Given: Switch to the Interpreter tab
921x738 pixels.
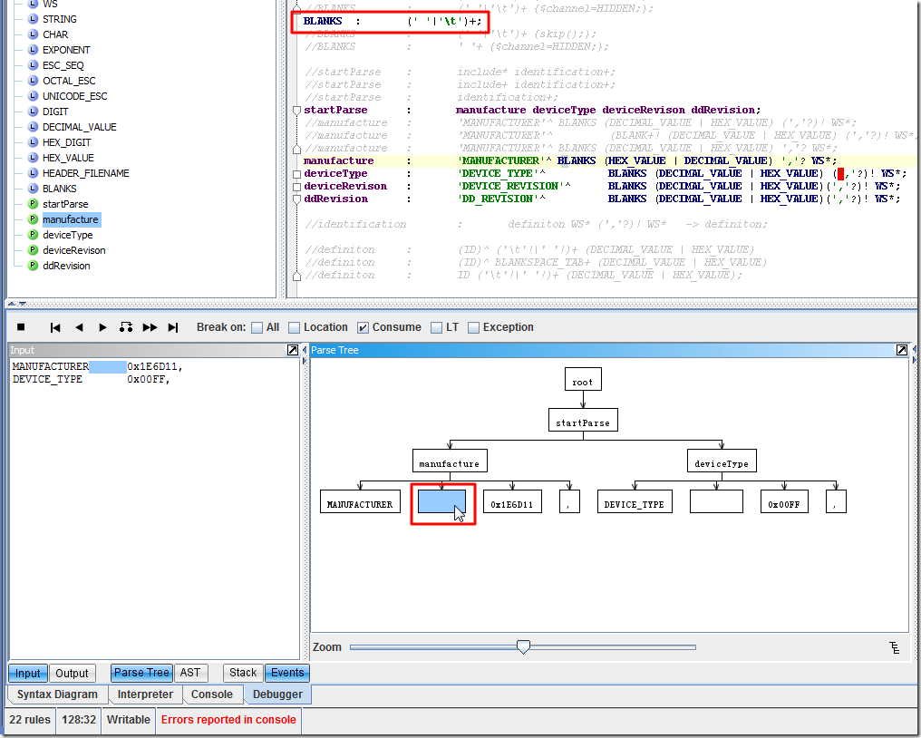Looking at the screenshot, I should (x=145, y=694).
